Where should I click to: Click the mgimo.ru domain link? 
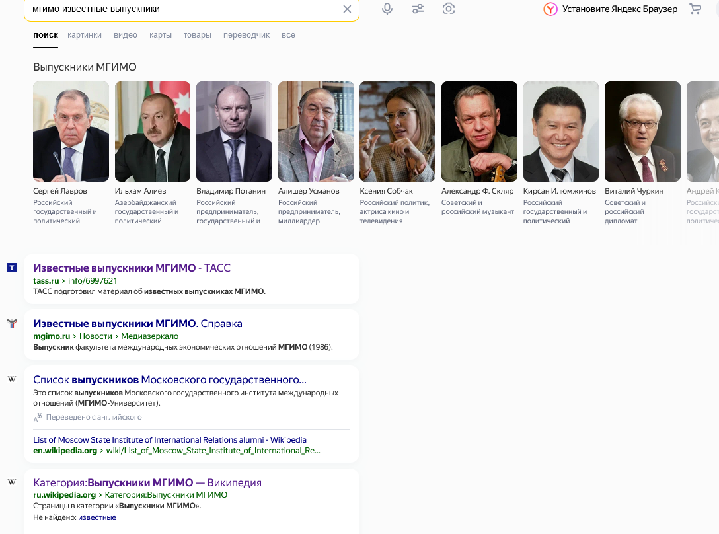pyautogui.click(x=52, y=336)
